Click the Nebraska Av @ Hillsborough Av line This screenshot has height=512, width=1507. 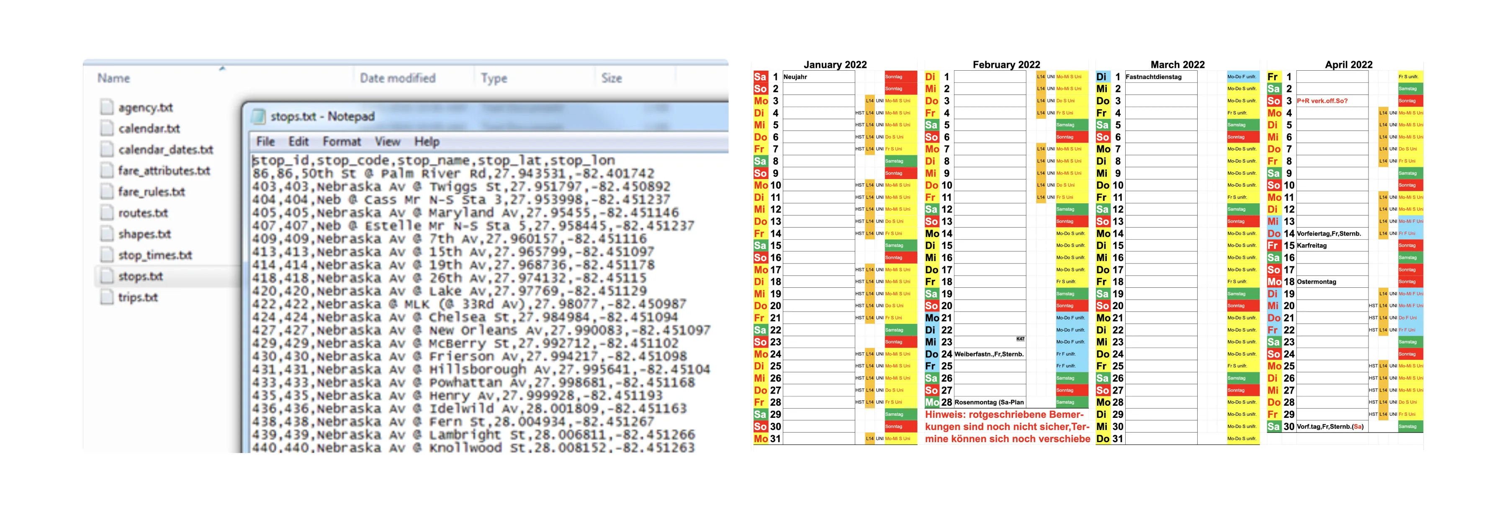click(481, 369)
